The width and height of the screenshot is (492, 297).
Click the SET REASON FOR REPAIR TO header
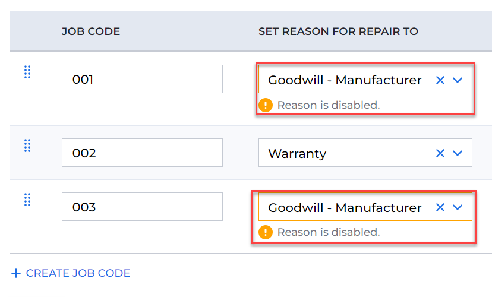click(x=338, y=31)
